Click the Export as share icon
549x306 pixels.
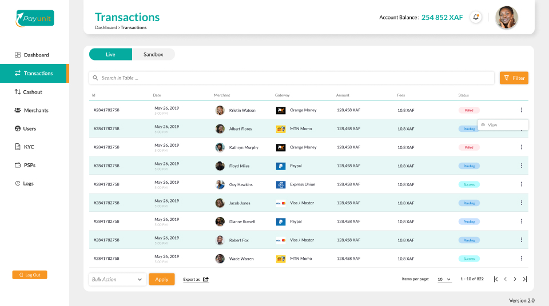[x=206, y=279]
